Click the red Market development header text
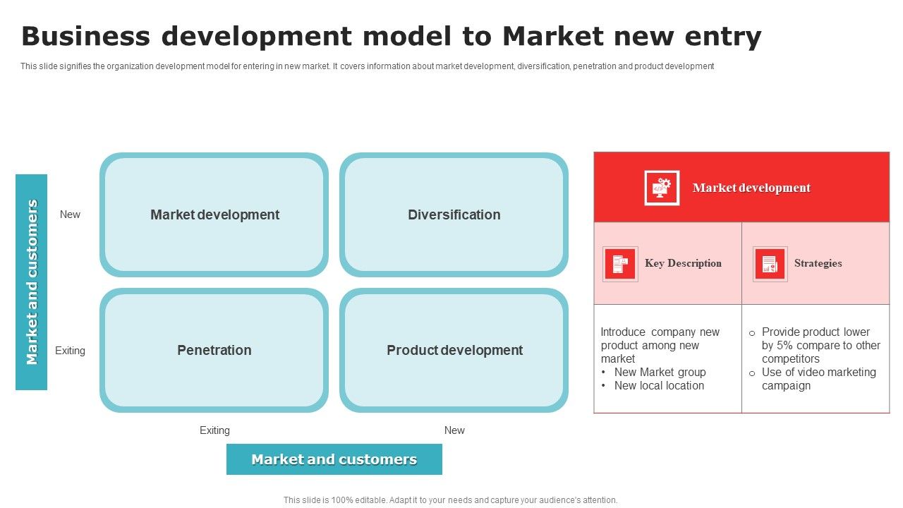This screenshot has height=508, width=903. click(751, 188)
